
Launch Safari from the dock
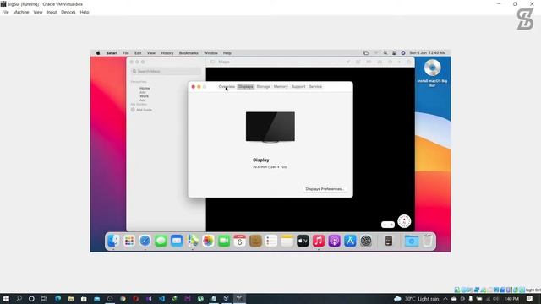[145, 241]
